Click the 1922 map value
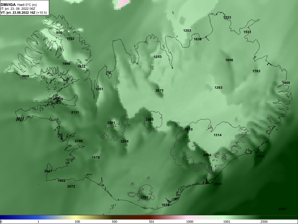 click(71, 39)
